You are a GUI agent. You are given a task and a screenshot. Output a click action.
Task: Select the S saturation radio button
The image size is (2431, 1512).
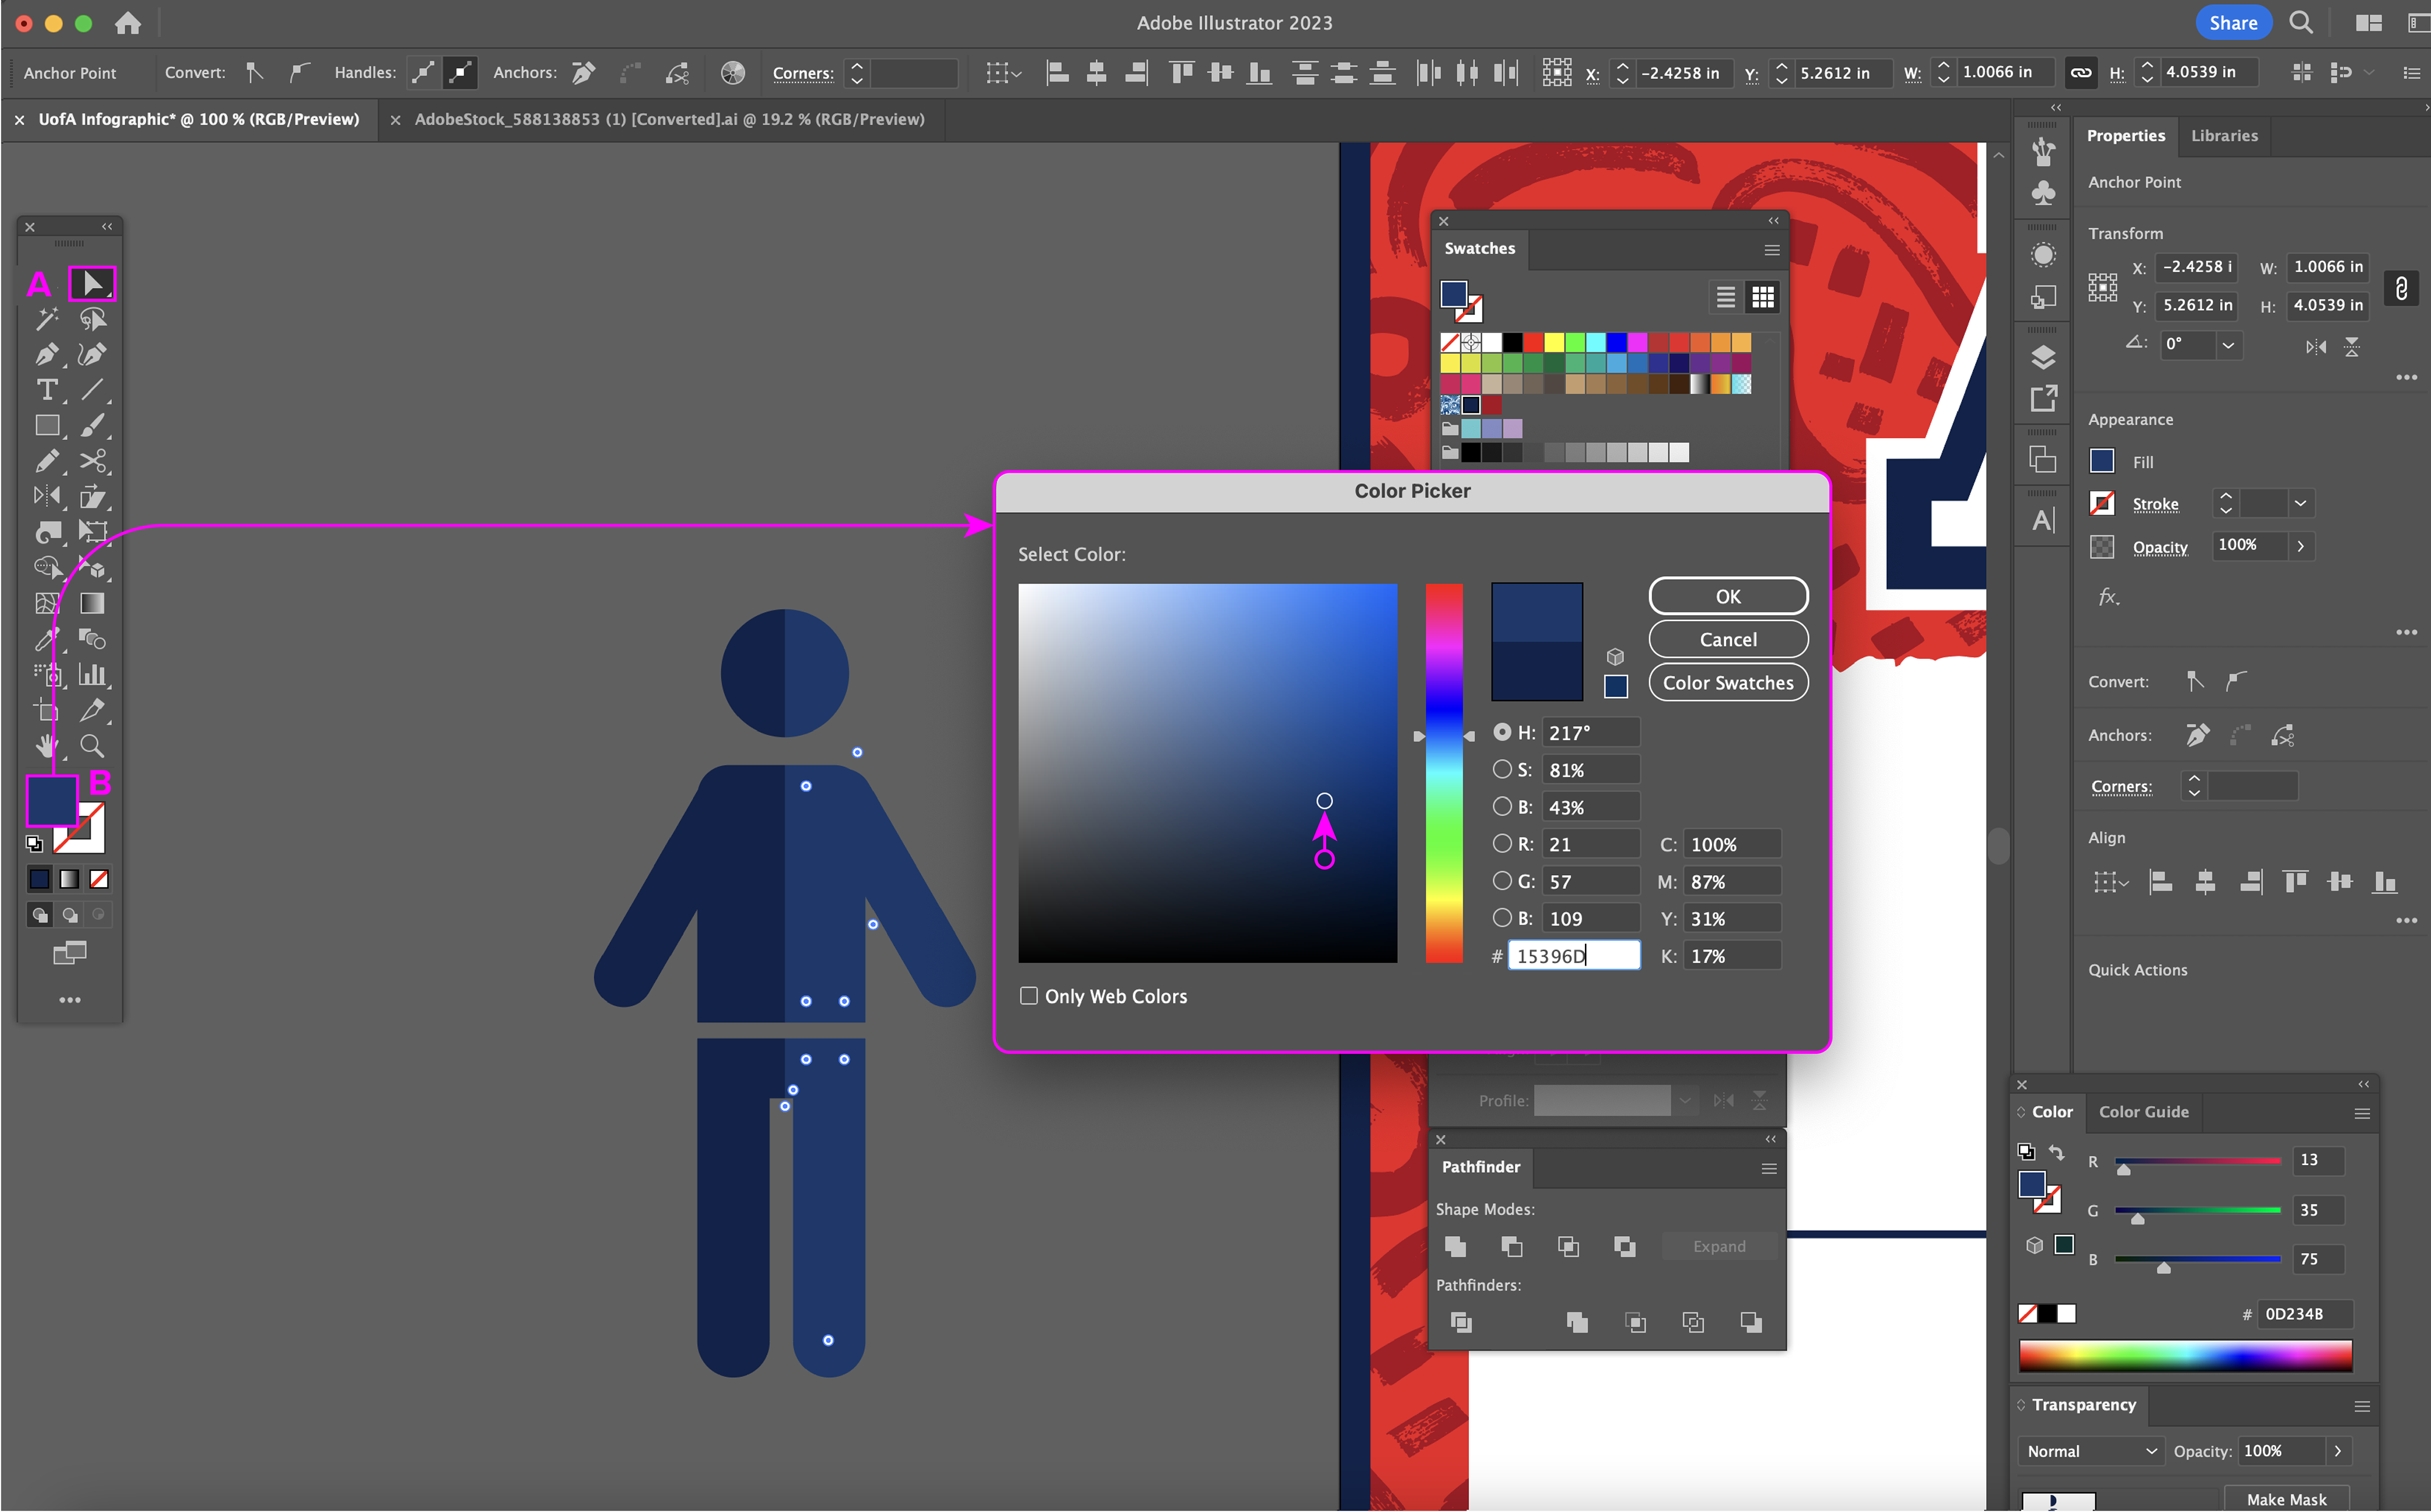click(x=1501, y=769)
